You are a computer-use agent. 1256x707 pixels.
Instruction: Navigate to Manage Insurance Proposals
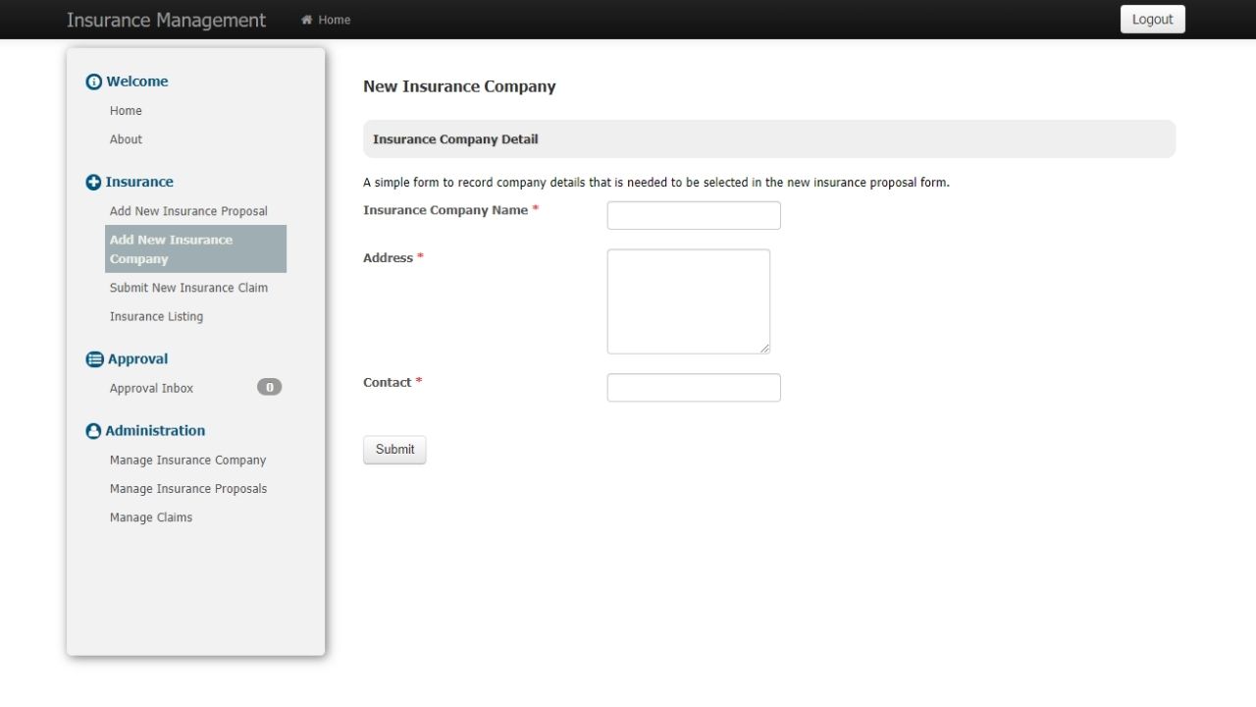pyautogui.click(x=188, y=489)
